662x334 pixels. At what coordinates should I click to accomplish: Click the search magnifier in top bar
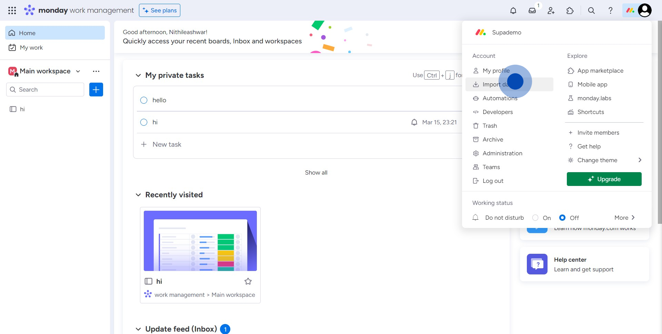(591, 11)
